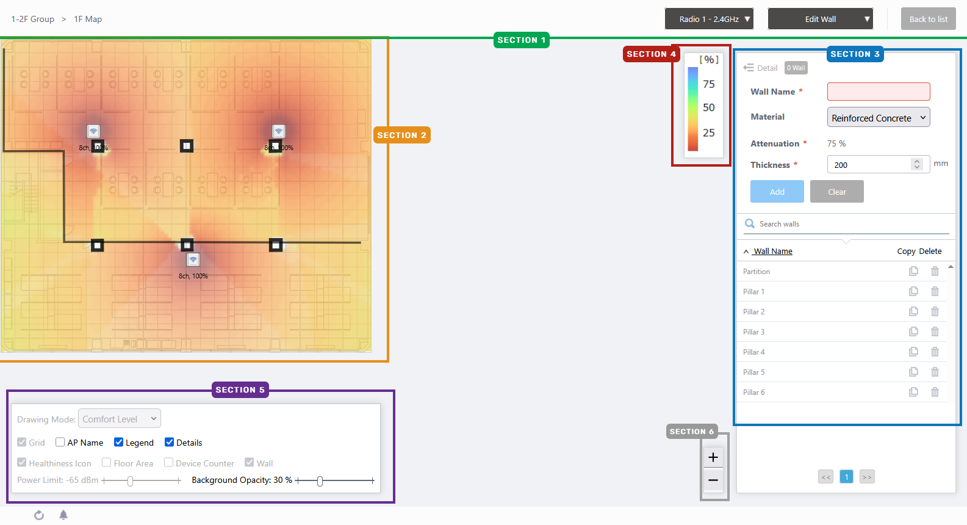Select the upper-left access point on the map
This screenshot has width=967, height=525.
[93, 131]
